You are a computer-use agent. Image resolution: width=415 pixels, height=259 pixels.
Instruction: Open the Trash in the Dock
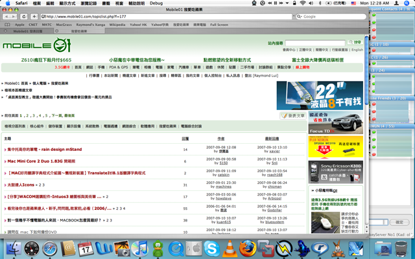click(401, 249)
